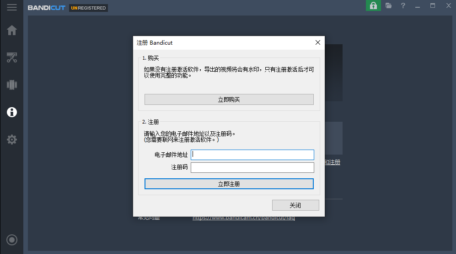Open Settings gear in sidebar
This screenshot has width=456, height=254.
pos(11,140)
